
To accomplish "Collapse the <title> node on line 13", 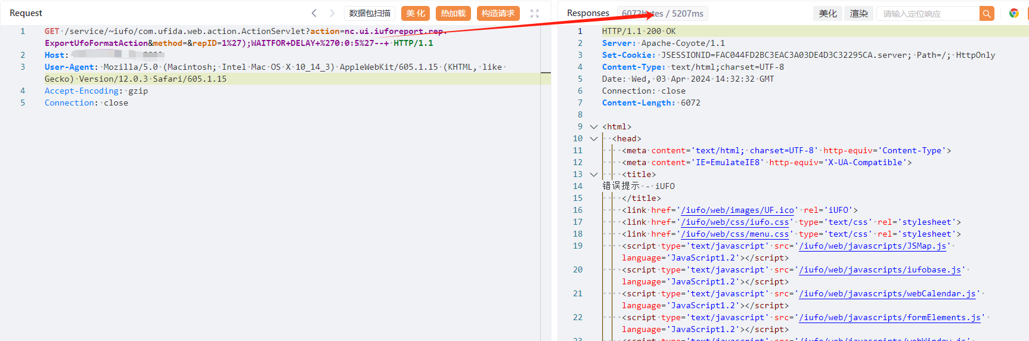I will 593,174.
